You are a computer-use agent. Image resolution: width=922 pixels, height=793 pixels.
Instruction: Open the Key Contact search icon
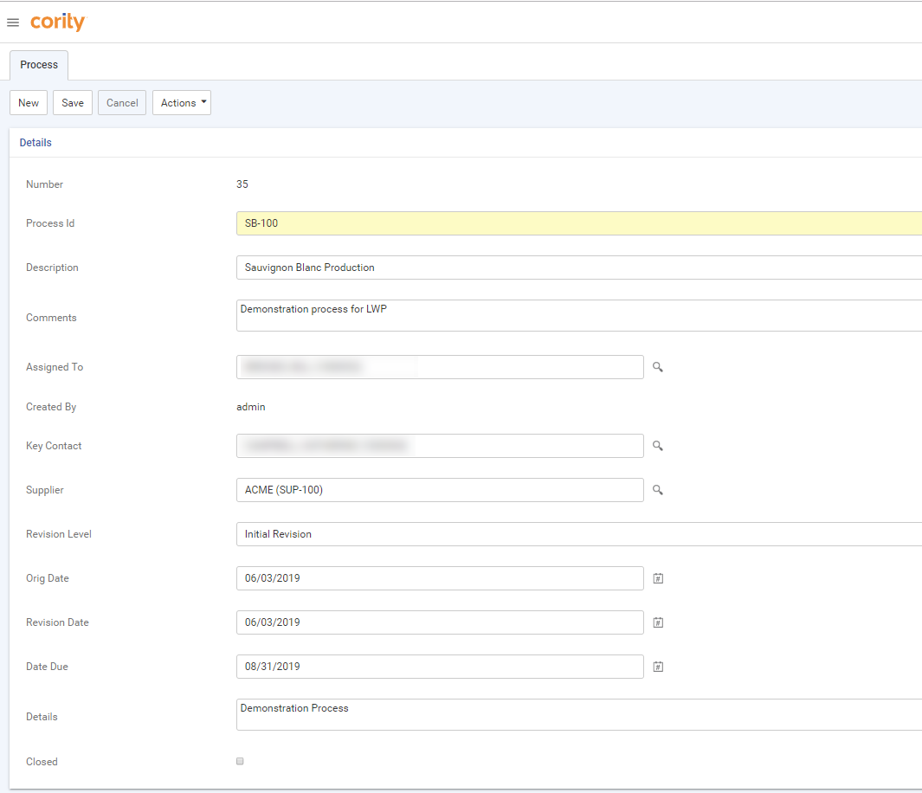pyautogui.click(x=658, y=446)
